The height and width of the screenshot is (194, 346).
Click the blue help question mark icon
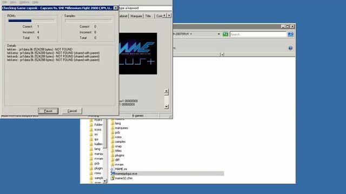pos(290,48)
